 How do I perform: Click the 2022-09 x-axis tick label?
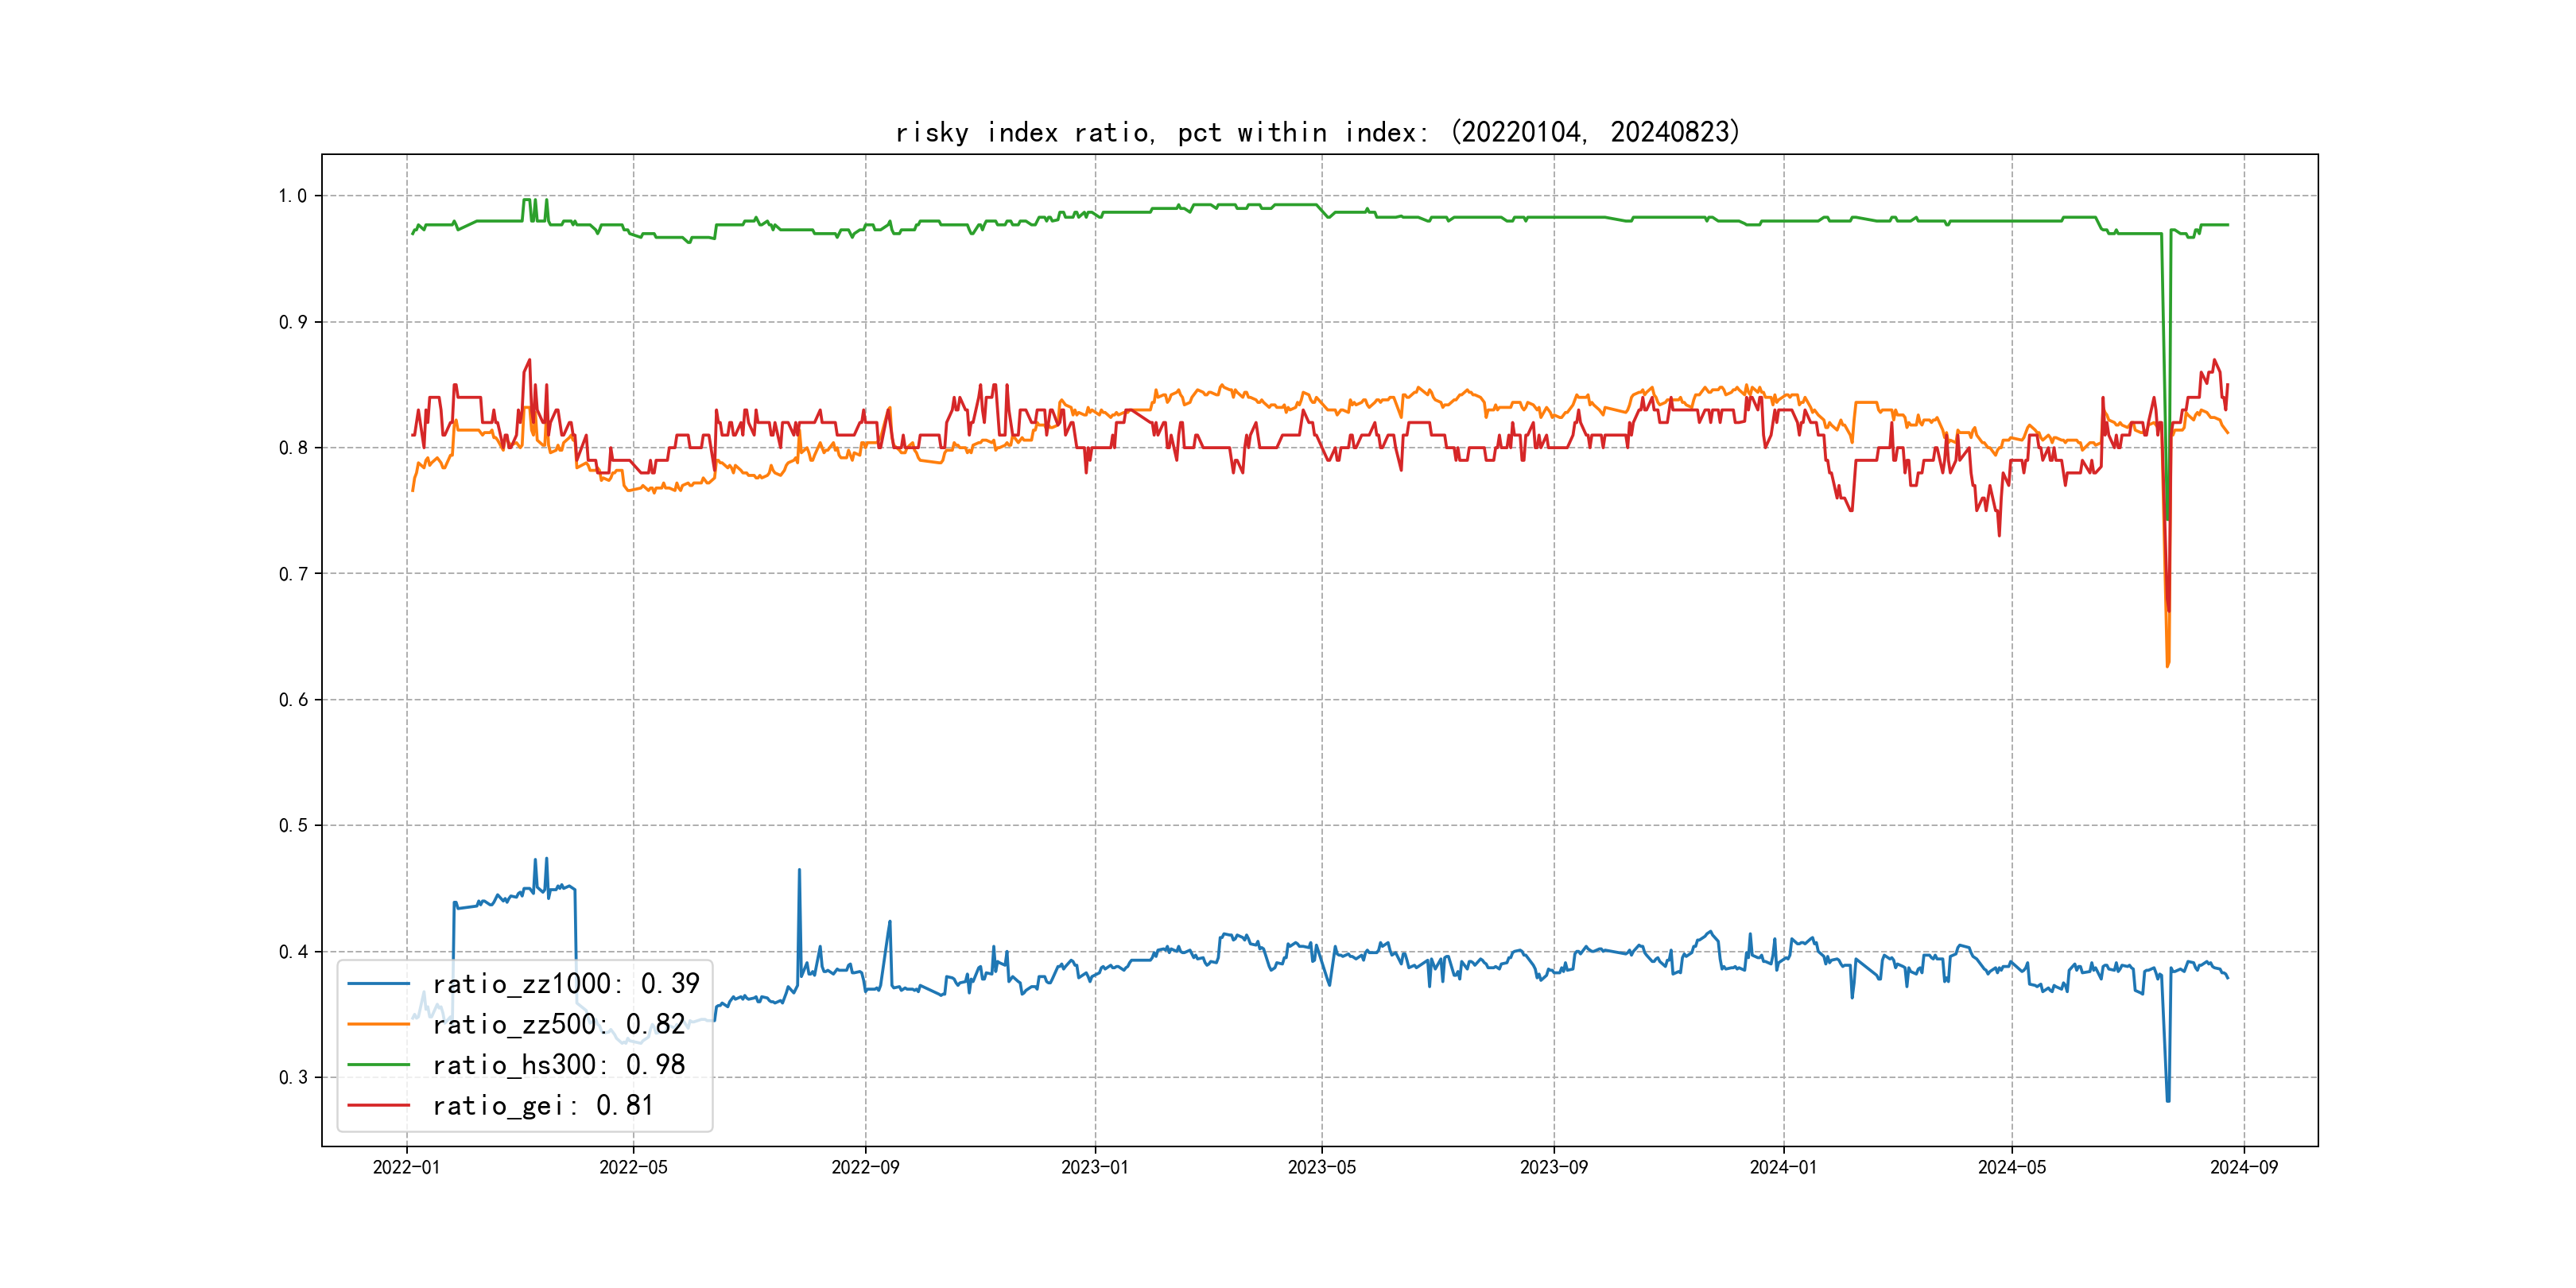tap(865, 1167)
